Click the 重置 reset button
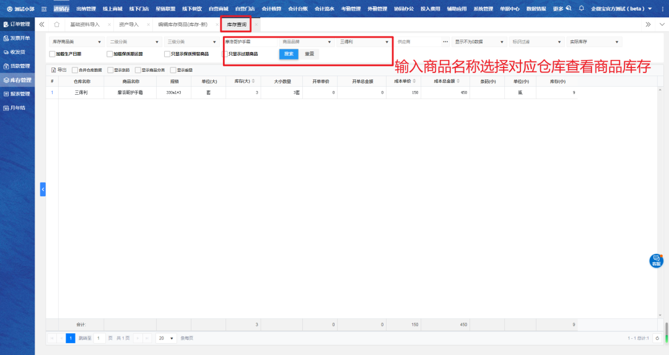 [309, 54]
